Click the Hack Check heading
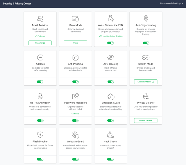This screenshot has height=165, width=186. 110,141
